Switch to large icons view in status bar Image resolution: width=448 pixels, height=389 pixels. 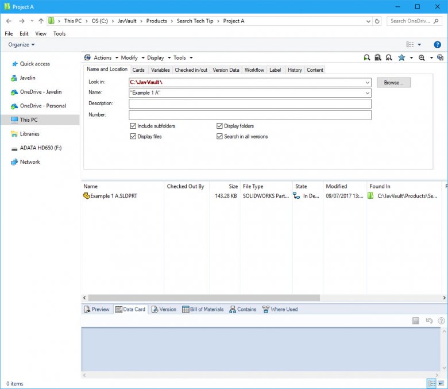point(441,383)
